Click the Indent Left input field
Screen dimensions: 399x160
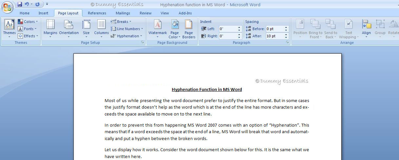tap(228, 29)
